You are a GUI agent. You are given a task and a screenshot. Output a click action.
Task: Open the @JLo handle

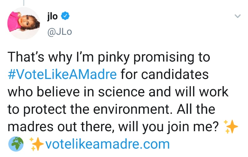[x=59, y=32]
